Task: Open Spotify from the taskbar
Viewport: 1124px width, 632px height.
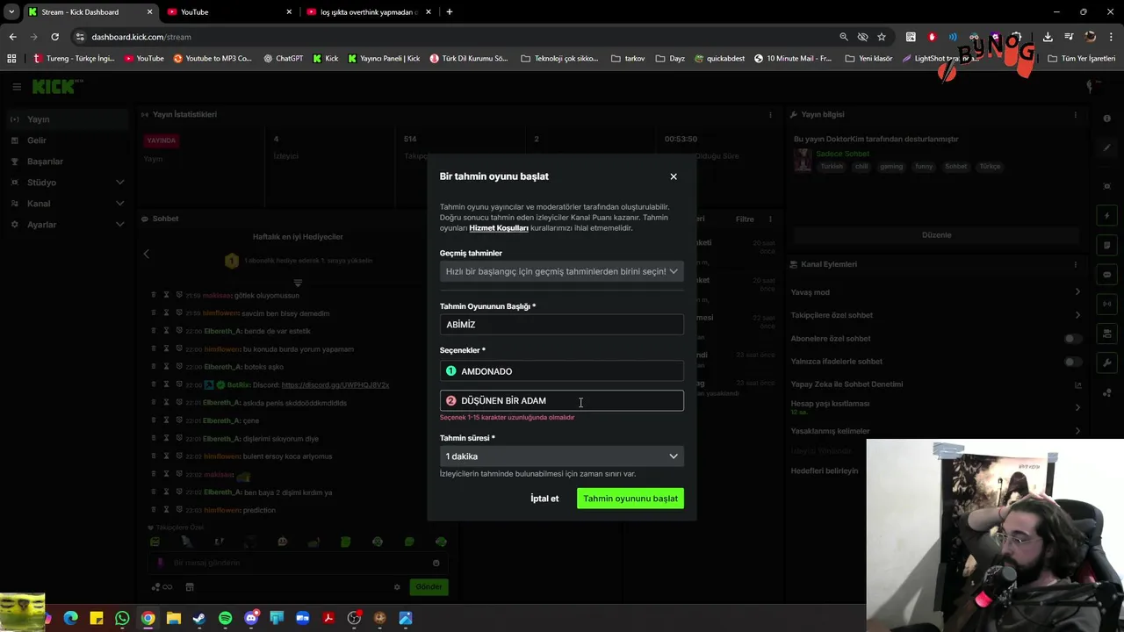Action: tap(225, 619)
